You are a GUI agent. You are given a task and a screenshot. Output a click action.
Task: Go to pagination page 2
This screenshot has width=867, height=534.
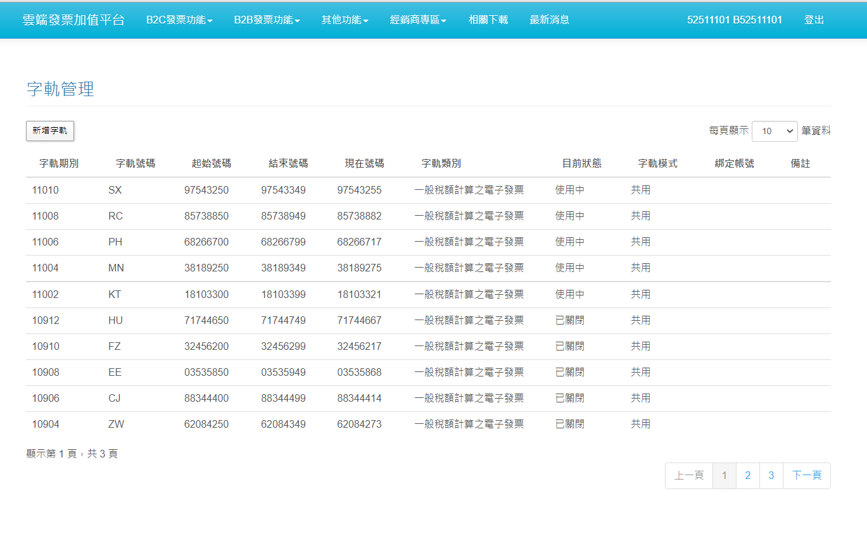click(747, 476)
